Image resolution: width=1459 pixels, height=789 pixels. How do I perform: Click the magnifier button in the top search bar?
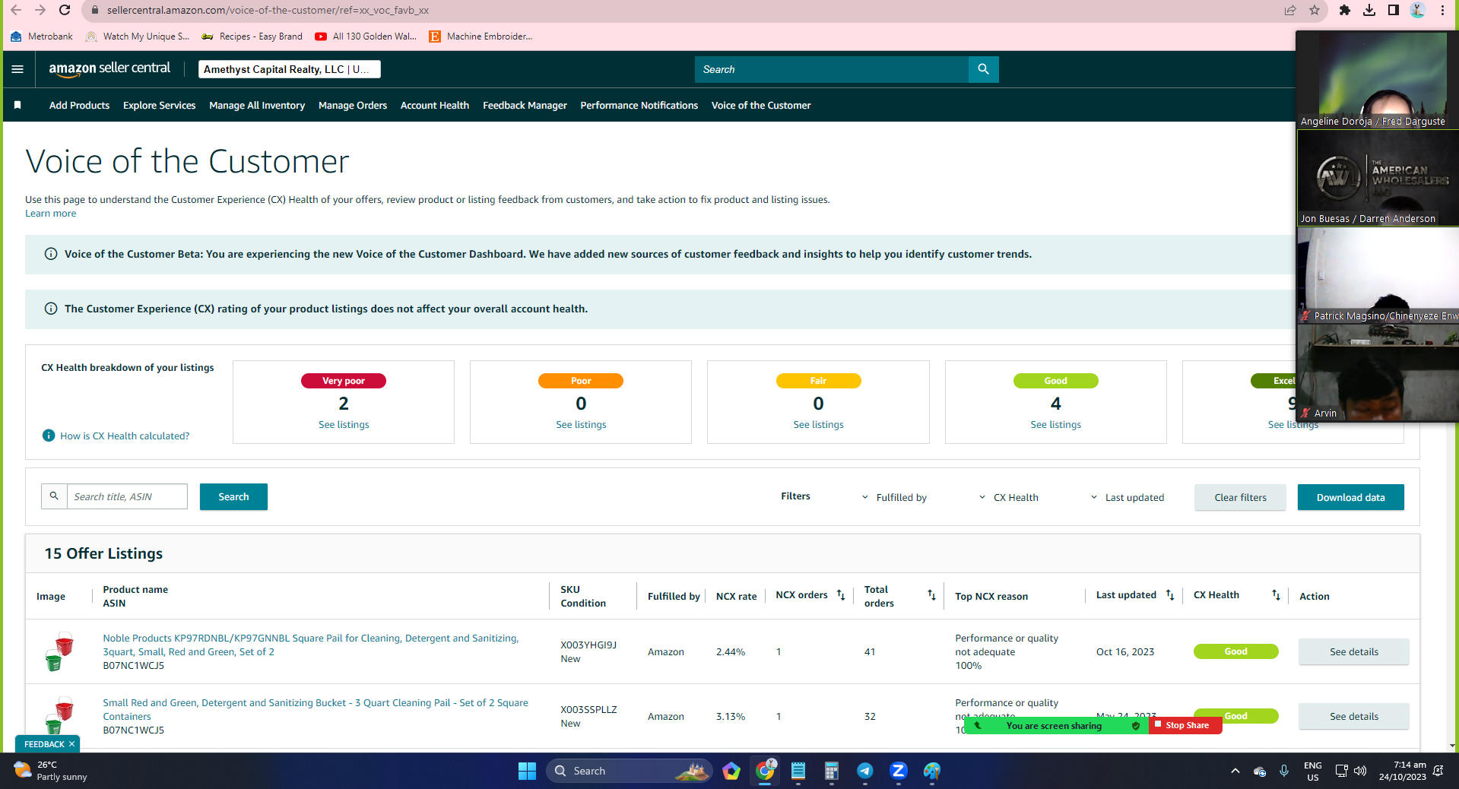point(983,69)
